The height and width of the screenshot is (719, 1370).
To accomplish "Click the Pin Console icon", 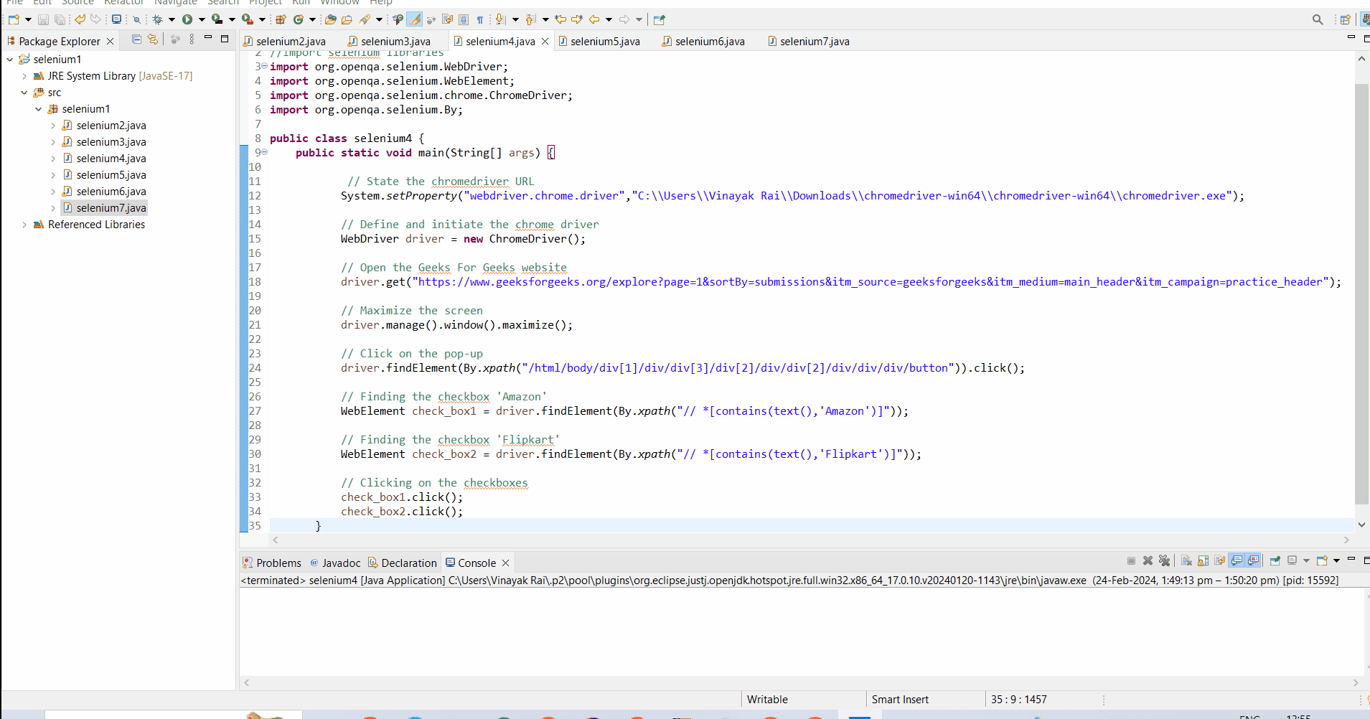I will pyautogui.click(x=1275, y=560).
